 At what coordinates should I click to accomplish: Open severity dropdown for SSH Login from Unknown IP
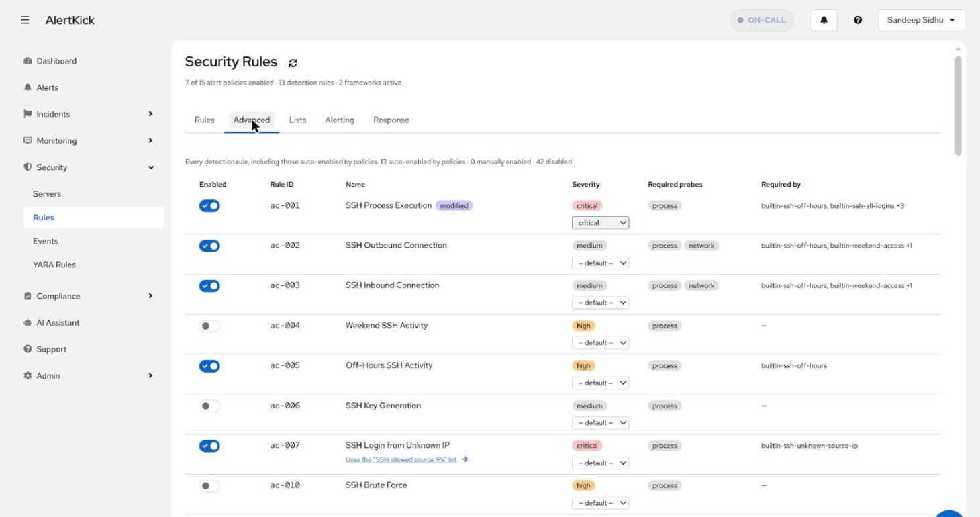click(x=600, y=463)
